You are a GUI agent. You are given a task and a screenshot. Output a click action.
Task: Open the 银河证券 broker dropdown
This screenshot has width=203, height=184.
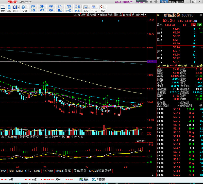click(176, 2)
